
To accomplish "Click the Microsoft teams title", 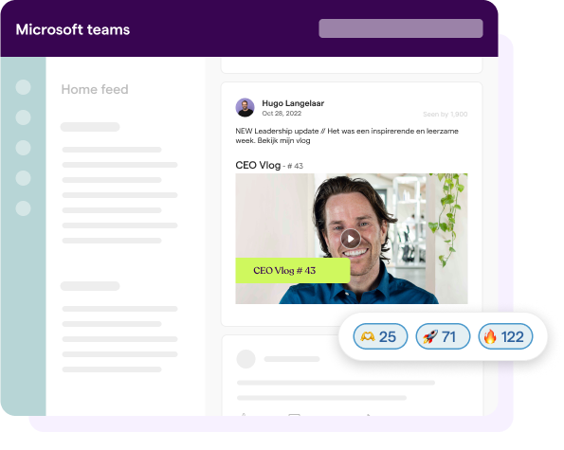I will pyautogui.click(x=73, y=29).
